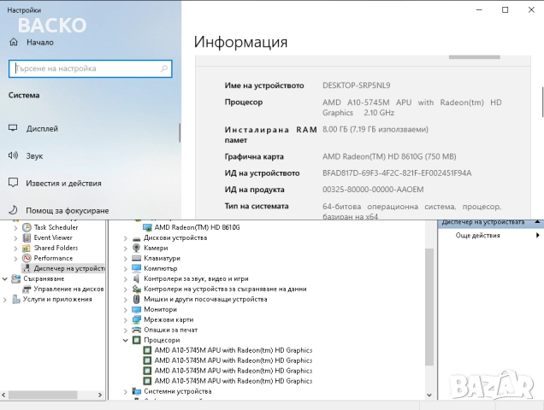Click the Диспечер на устройства tree icon

pos(27,268)
